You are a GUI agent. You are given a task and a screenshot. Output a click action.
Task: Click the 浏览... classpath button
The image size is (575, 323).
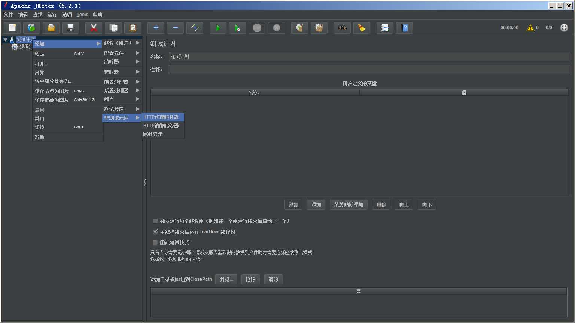pos(226,279)
